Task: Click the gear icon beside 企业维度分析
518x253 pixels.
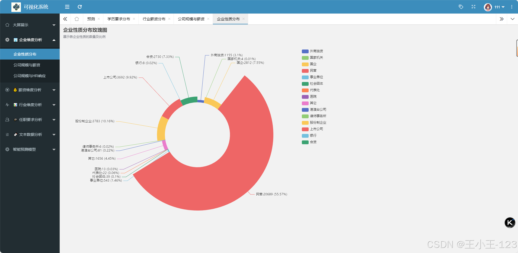Action: [7, 40]
